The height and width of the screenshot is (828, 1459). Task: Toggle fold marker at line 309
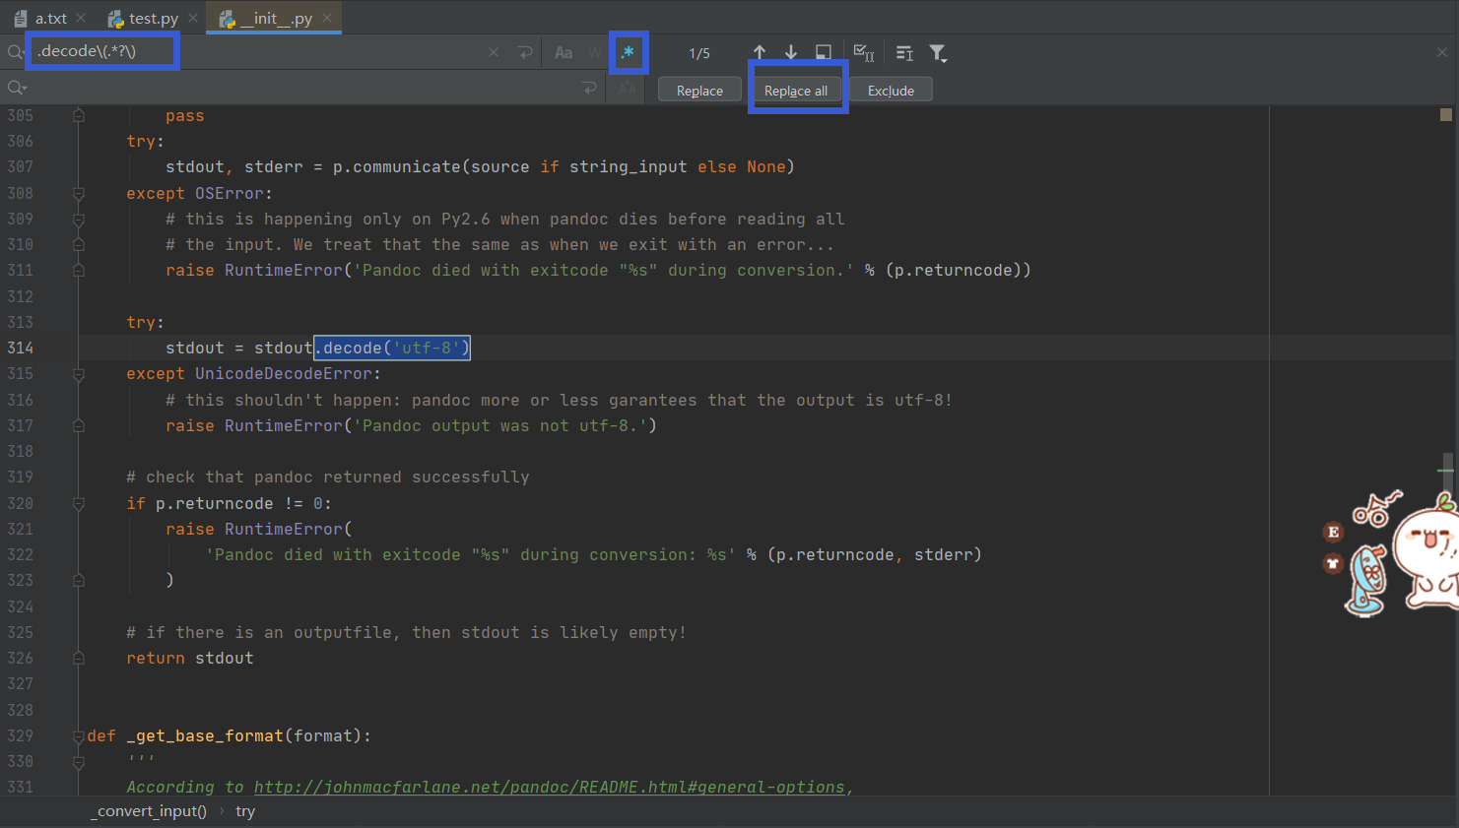coord(79,219)
